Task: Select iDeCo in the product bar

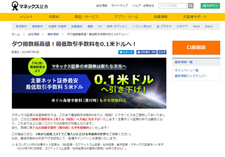Action: click(x=209, y=26)
